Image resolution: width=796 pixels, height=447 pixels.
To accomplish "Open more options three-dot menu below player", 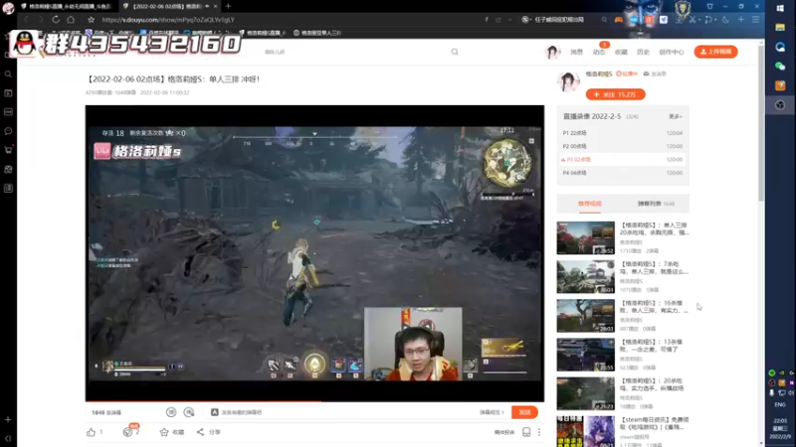I will [x=539, y=432].
